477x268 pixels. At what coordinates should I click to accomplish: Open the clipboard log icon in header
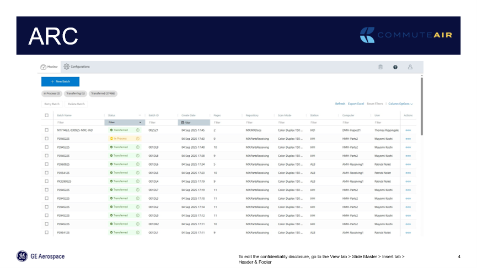click(380, 67)
